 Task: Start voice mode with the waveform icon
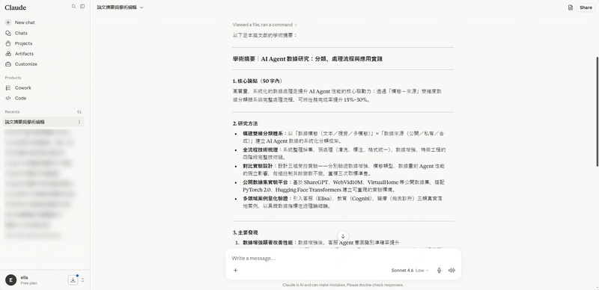tap(451, 270)
